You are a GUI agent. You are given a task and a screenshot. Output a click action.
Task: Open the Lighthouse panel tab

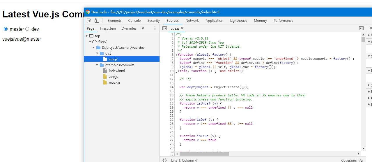[x=239, y=21]
